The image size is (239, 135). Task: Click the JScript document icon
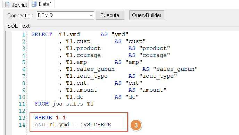pos(7,5)
